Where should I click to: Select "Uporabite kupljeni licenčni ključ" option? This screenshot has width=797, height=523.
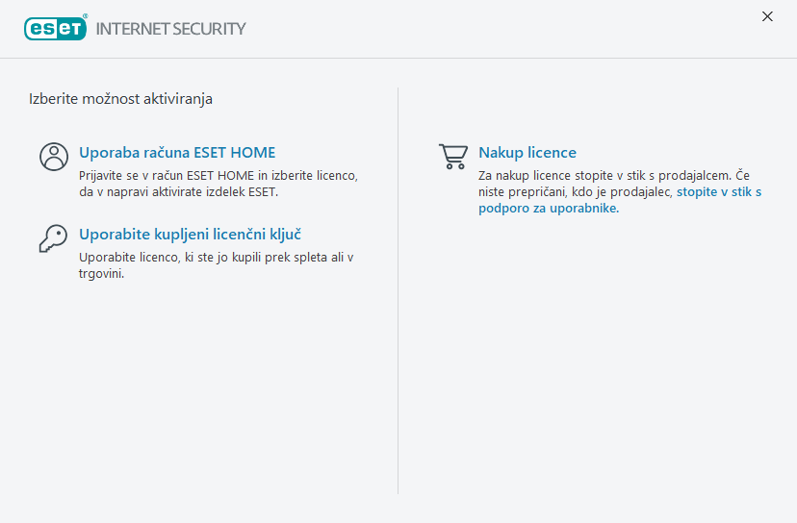(x=191, y=234)
